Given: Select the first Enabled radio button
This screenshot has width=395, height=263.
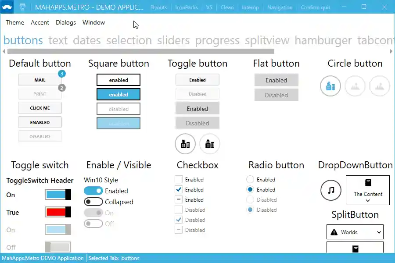Looking at the screenshot, I should coord(250,179).
